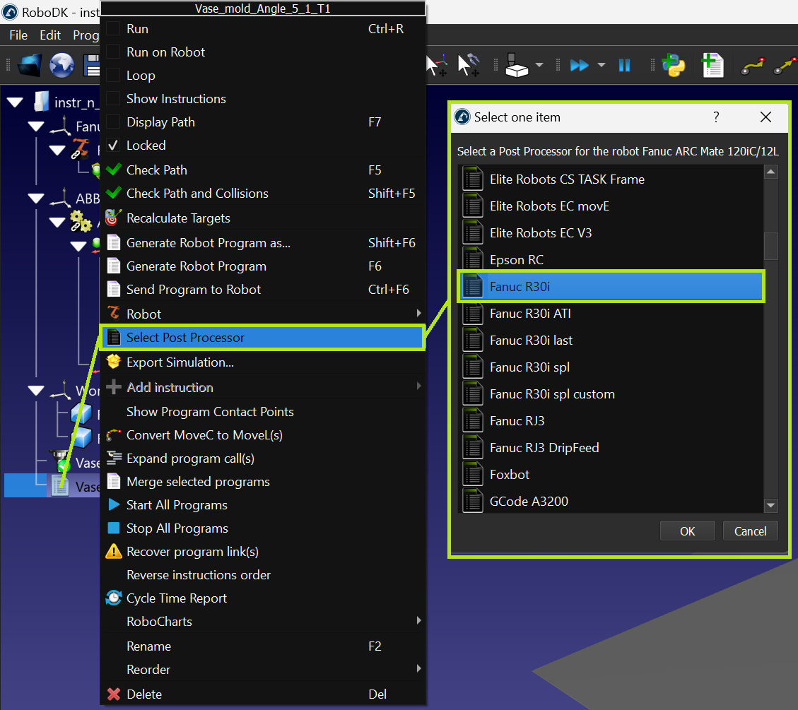The width and height of the screenshot is (798, 710).
Task: Select Elite Robots CS TASK Frame
Action: point(611,179)
